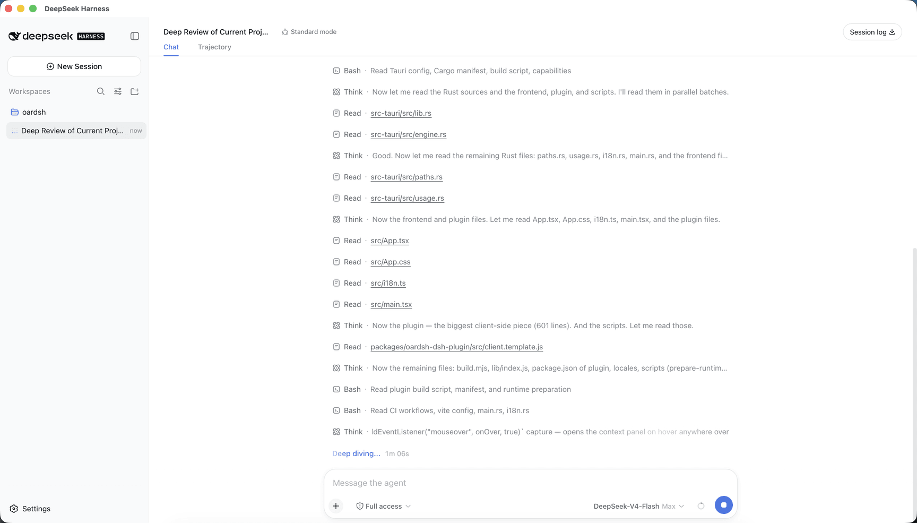
Task: Open src-tauri/src/lib.rs link
Action: 401,113
